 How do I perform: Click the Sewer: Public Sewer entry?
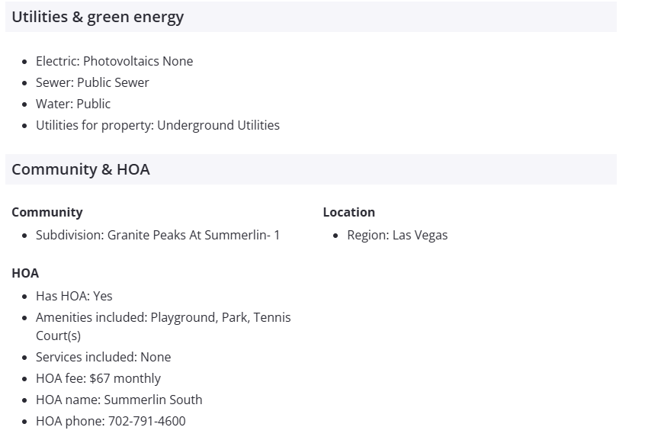(92, 82)
